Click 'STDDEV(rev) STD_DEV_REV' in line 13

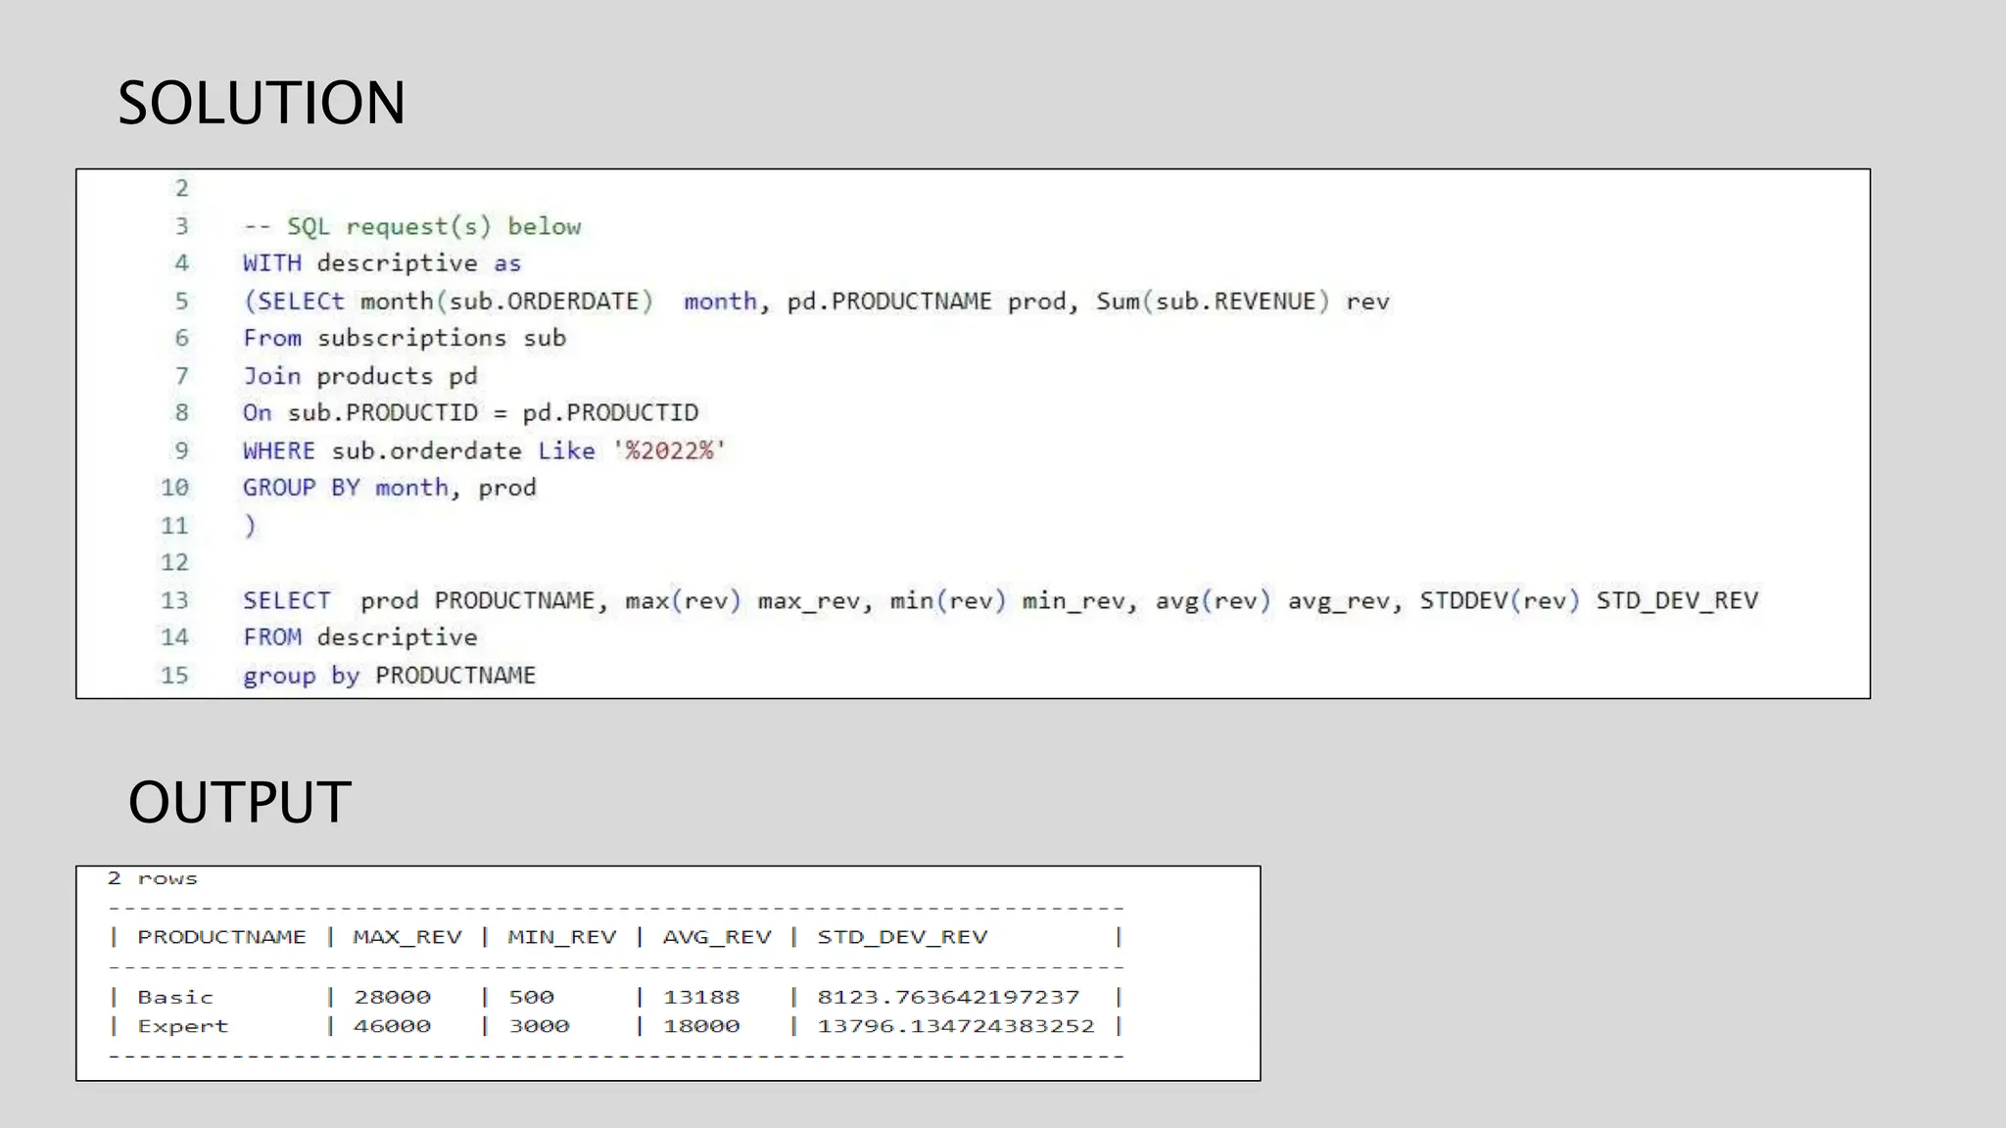[x=1589, y=600]
